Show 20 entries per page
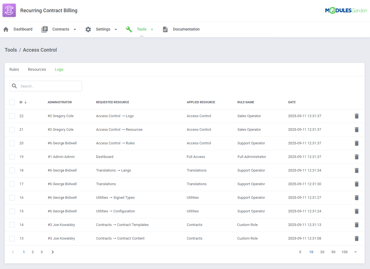The height and width of the screenshot is (269, 370). click(x=322, y=252)
